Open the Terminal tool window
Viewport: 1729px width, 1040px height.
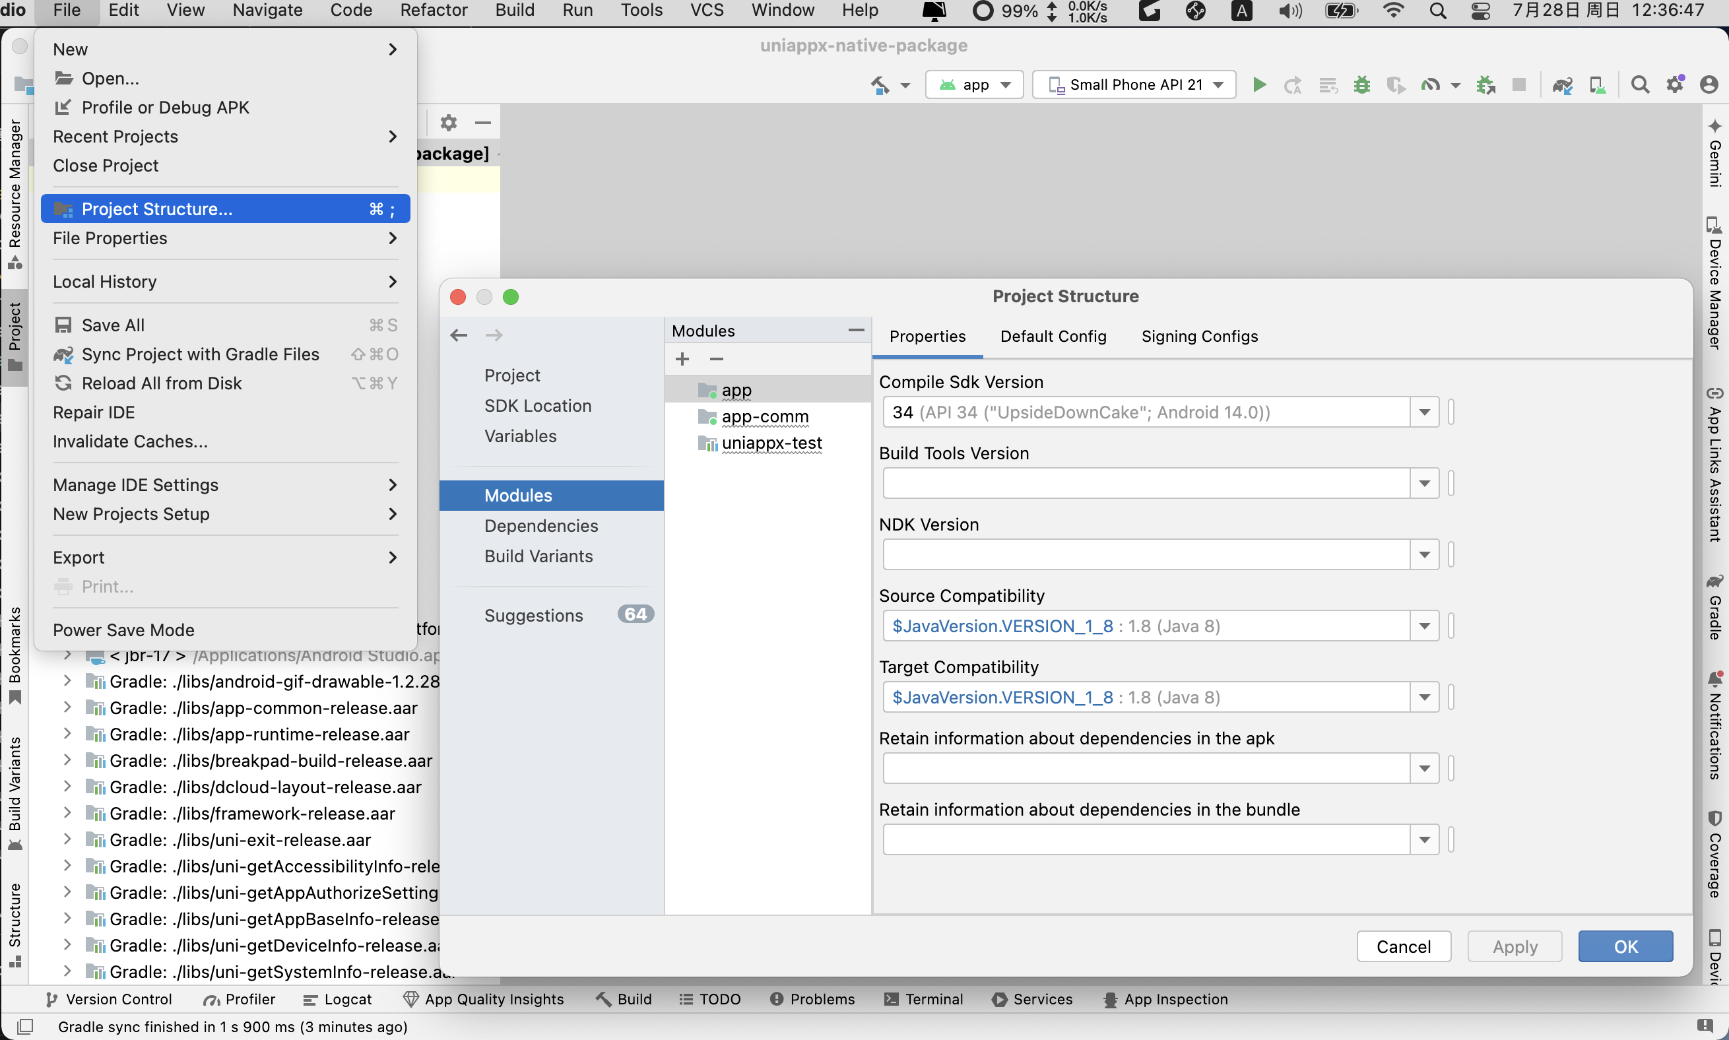pos(924,999)
